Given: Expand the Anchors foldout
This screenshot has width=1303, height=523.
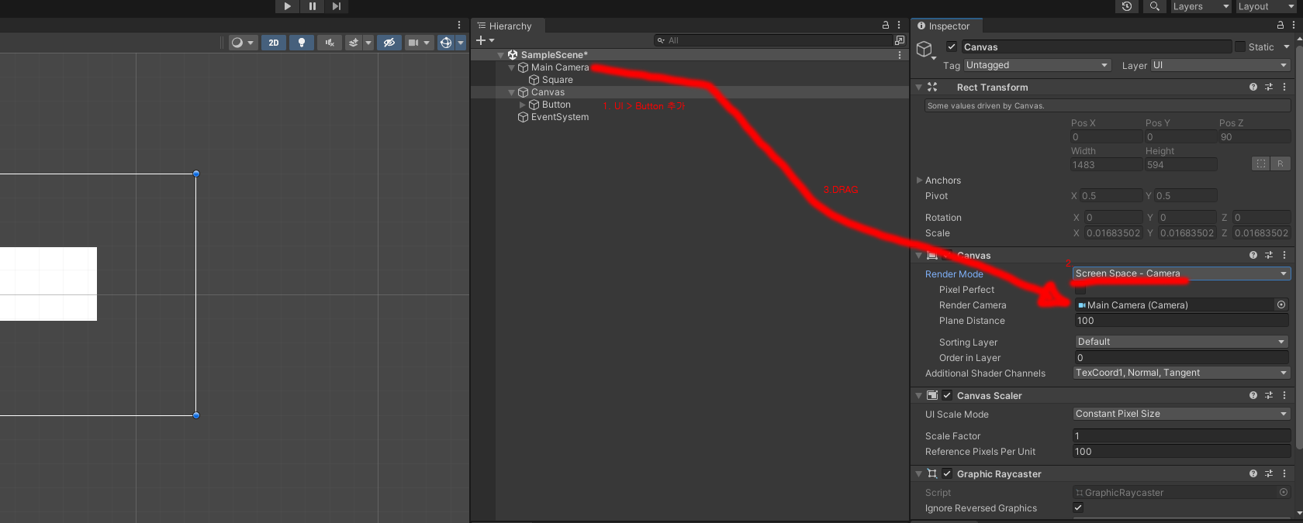Looking at the screenshot, I should coord(920,181).
